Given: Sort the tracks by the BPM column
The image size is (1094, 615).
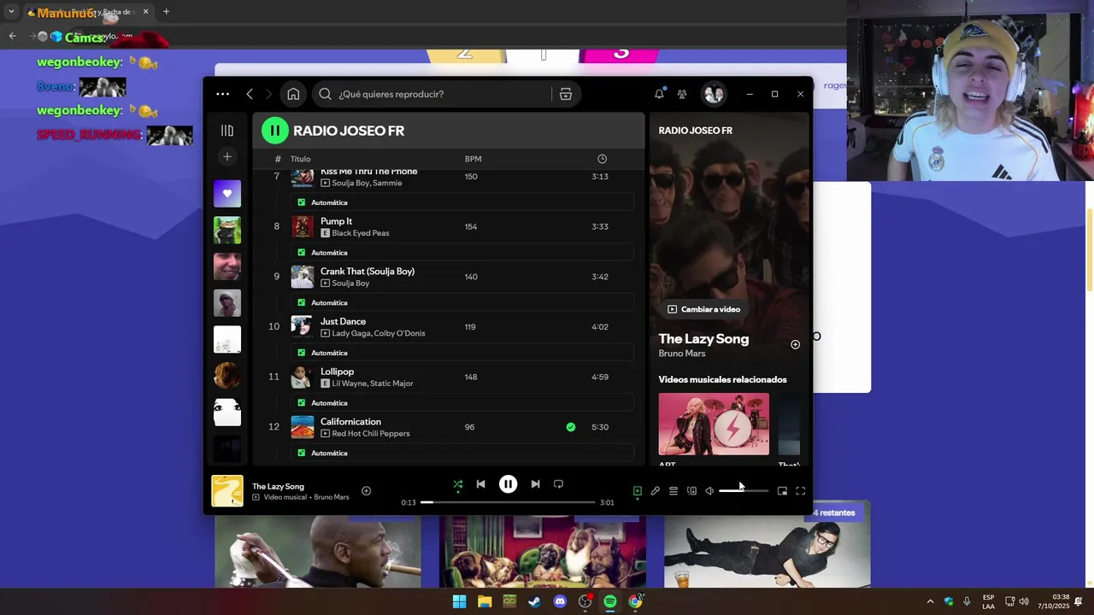Looking at the screenshot, I should [473, 159].
